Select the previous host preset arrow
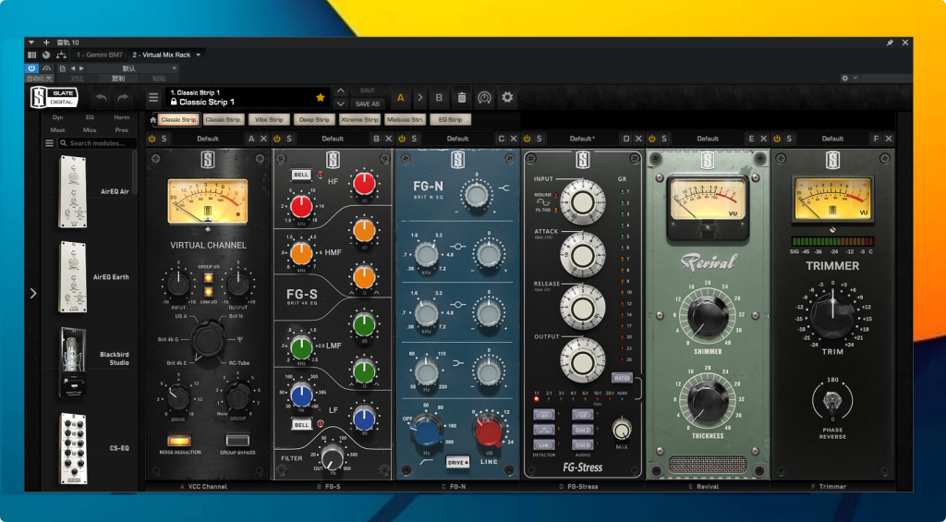The image size is (946, 522). tap(73, 68)
